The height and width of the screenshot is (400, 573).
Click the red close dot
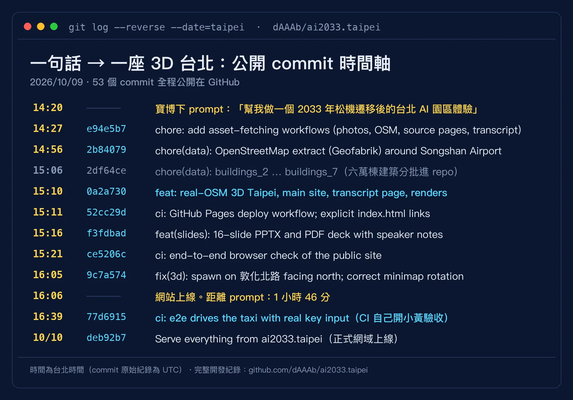click(28, 27)
